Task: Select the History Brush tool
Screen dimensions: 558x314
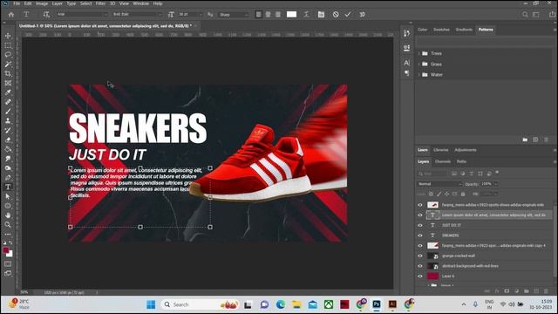Action: click(8, 130)
